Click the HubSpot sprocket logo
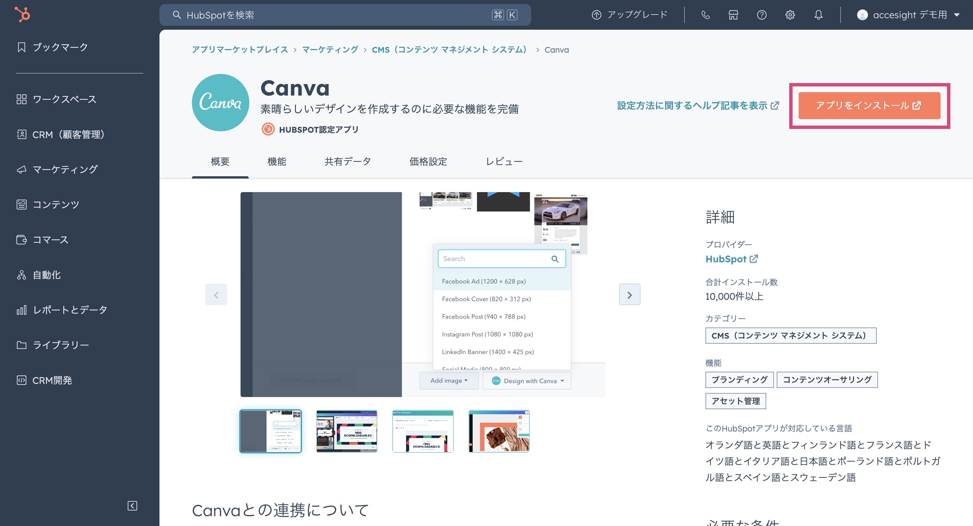The width and height of the screenshot is (973, 526). pos(22,14)
